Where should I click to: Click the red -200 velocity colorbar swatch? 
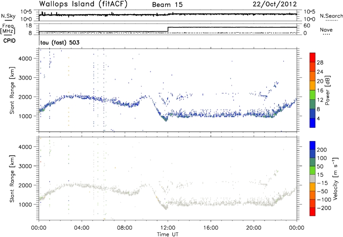313,212
